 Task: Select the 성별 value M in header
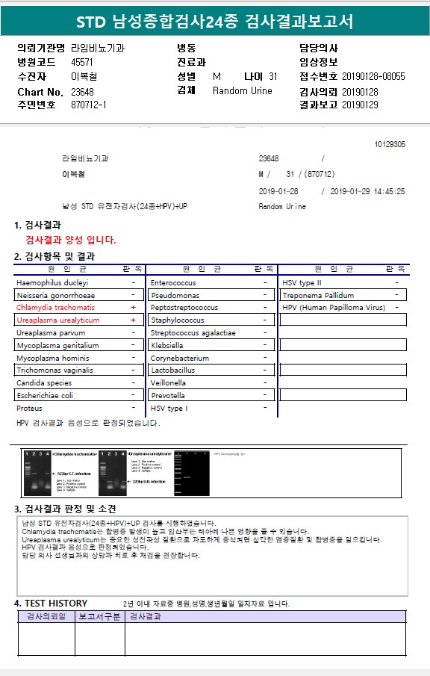point(216,76)
